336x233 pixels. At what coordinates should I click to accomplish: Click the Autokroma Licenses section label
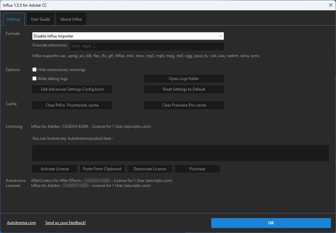[x=16, y=183]
